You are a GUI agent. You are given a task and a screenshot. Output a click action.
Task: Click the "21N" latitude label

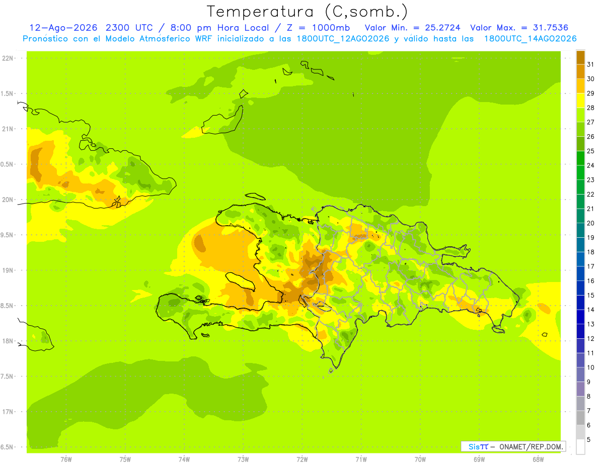8,129
